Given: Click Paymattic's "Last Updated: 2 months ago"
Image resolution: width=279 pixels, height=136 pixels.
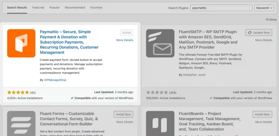Looking at the screenshot, I should pyautogui.click(x=114, y=92).
